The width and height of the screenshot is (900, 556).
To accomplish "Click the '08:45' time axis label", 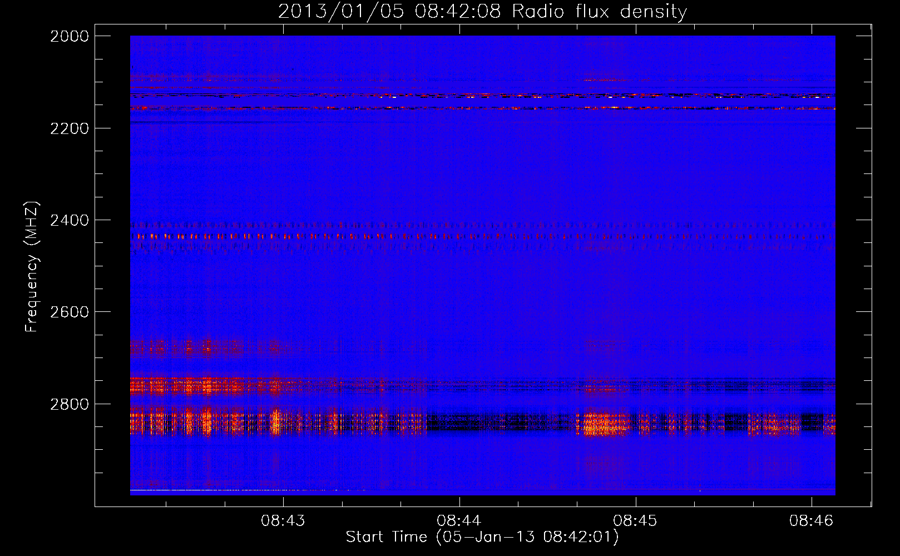I will (x=635, y=520).
